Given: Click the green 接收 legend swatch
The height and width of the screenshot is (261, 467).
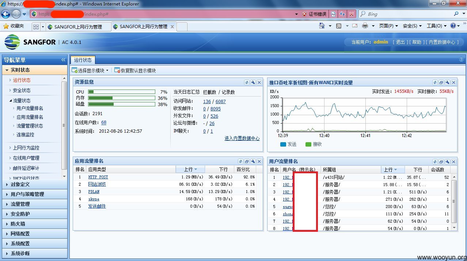Looking at the screenshot, I should click(x=308, y=144).
